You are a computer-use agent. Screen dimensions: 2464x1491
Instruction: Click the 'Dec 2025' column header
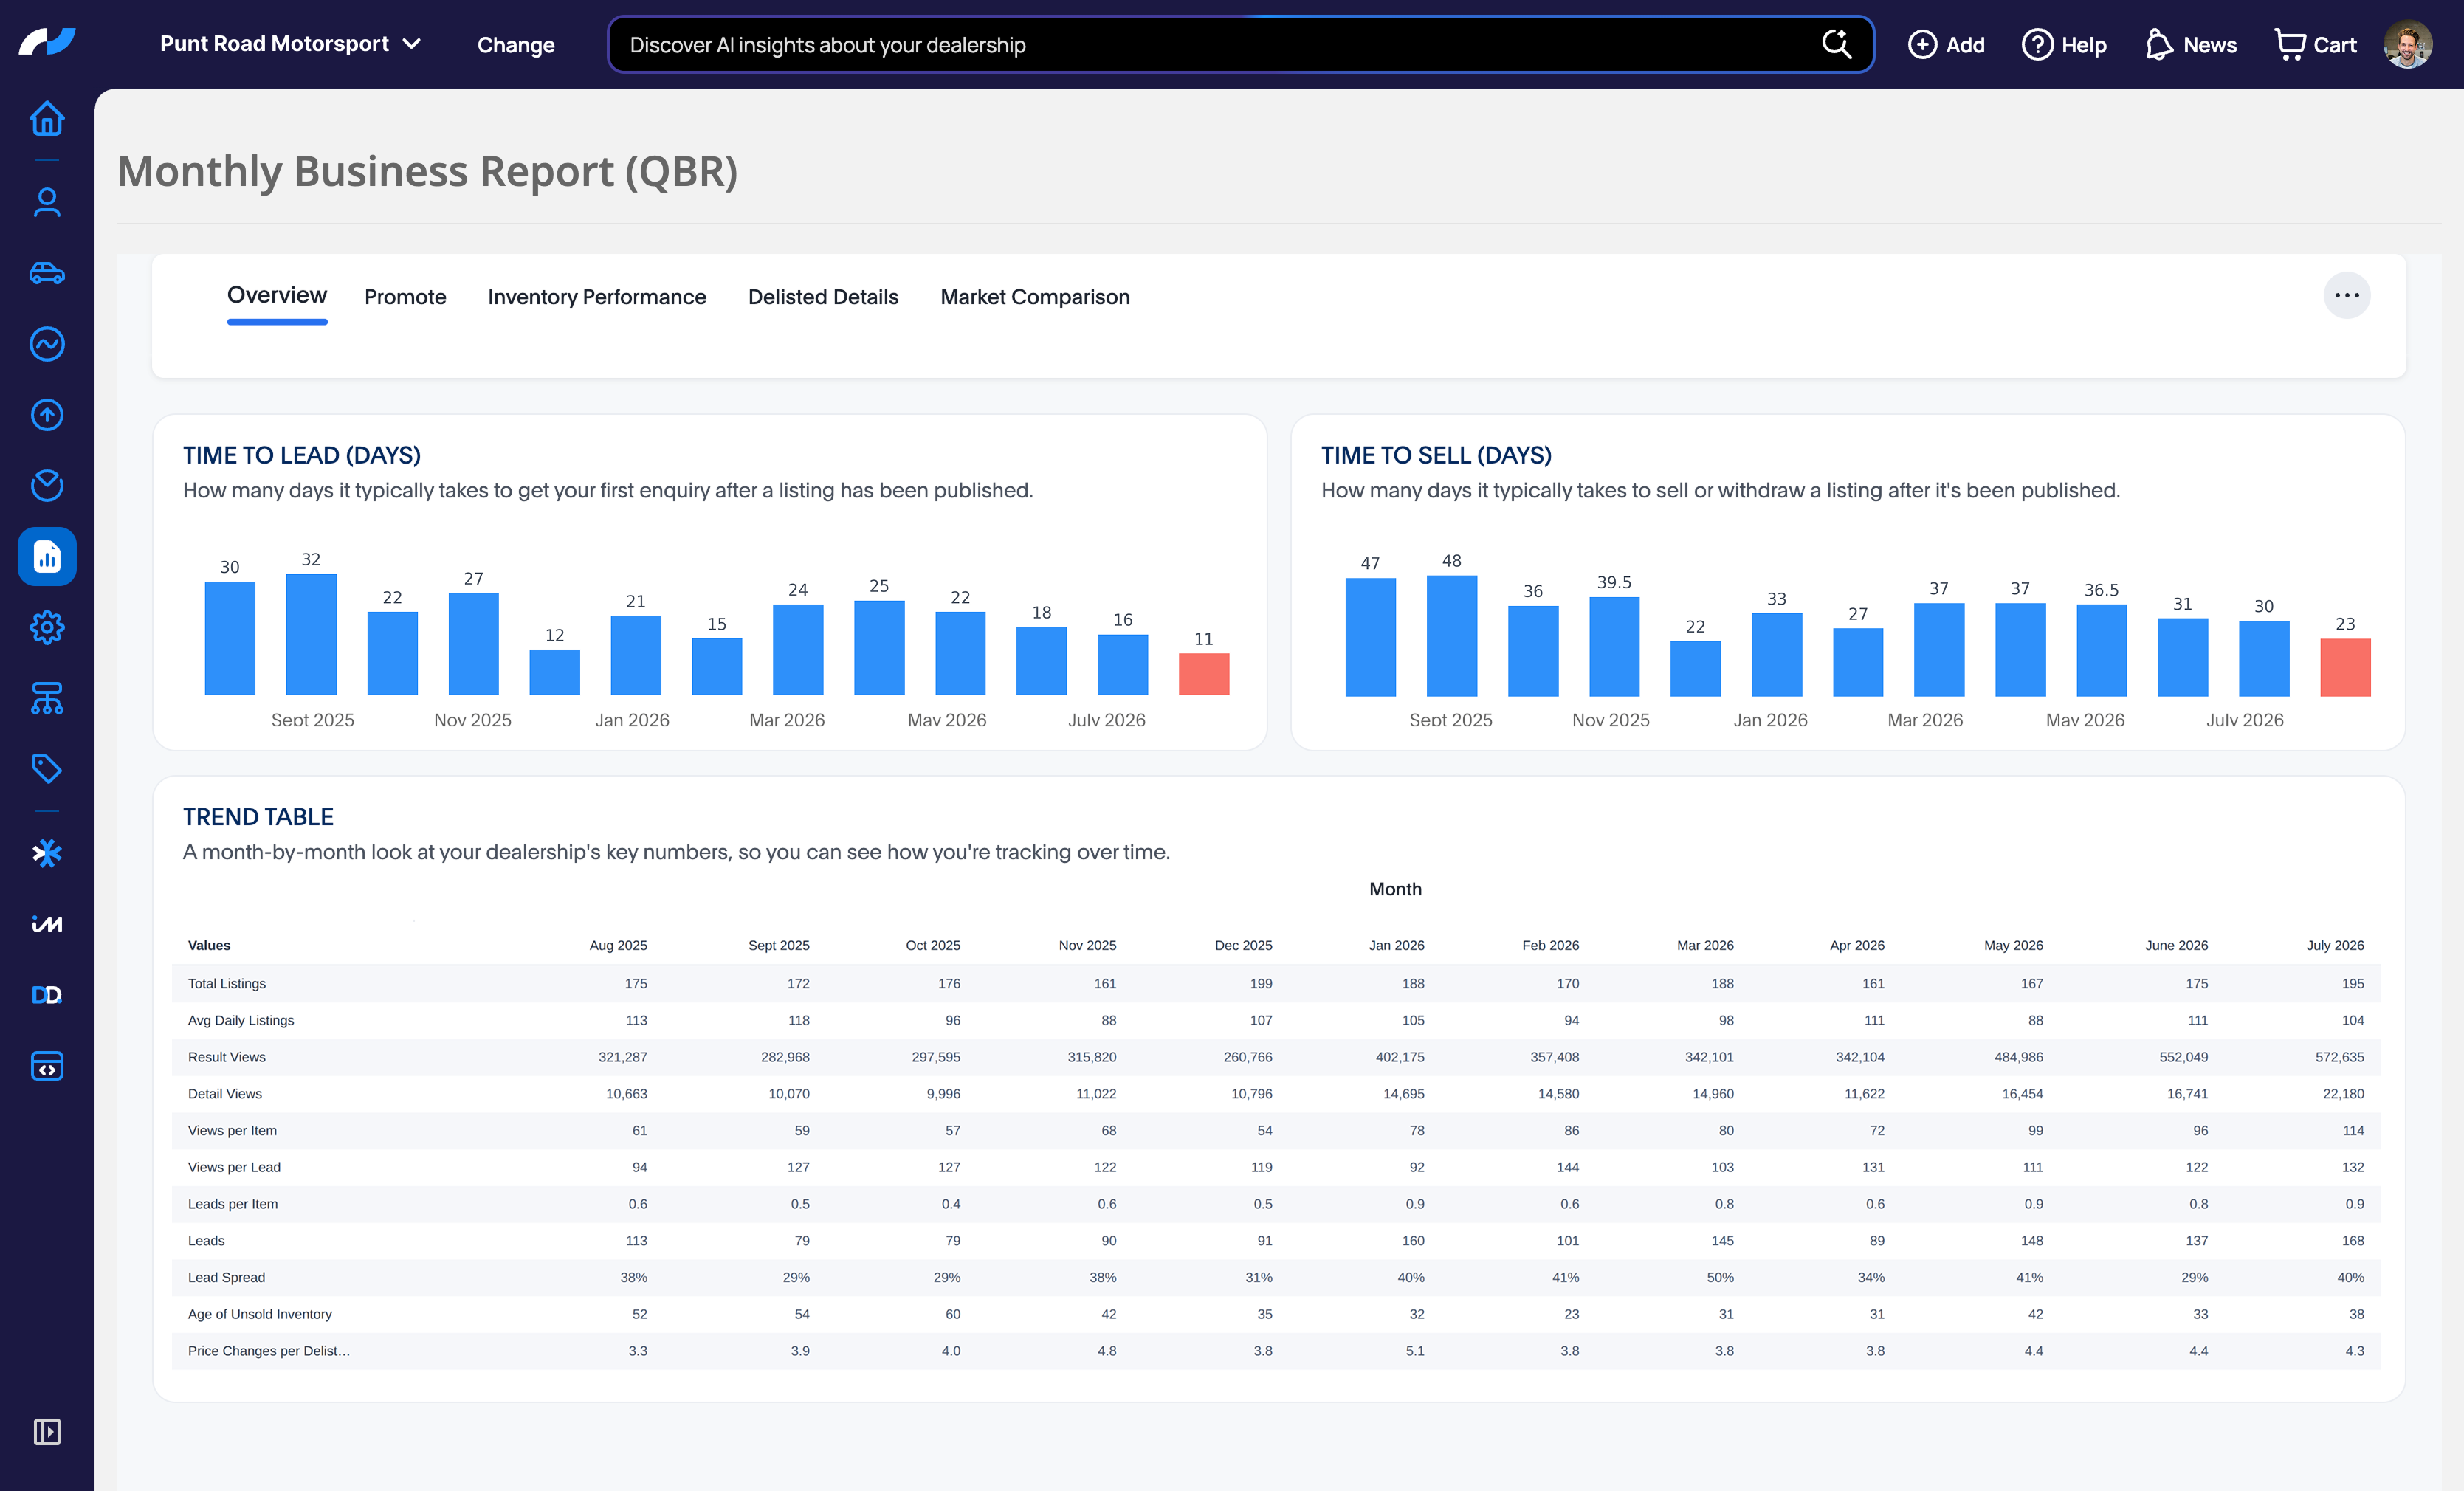point(1243,945)
